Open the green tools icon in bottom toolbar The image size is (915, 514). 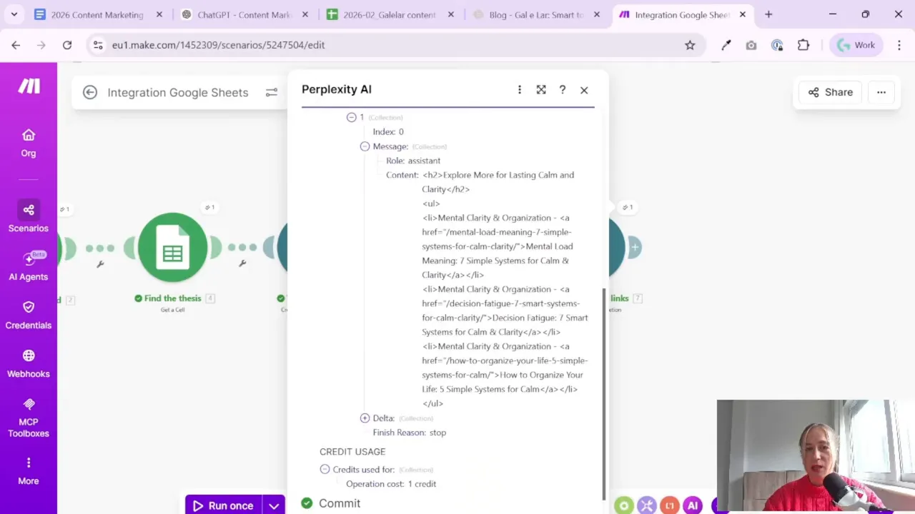624,505
